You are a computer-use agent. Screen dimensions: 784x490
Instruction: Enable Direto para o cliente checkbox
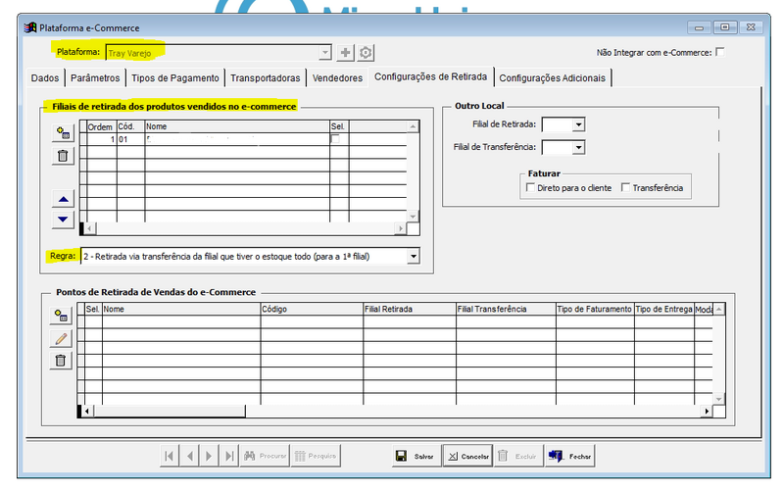click(530, 187)
